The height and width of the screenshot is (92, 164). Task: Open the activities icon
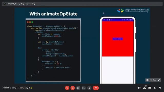click(155, 88)
